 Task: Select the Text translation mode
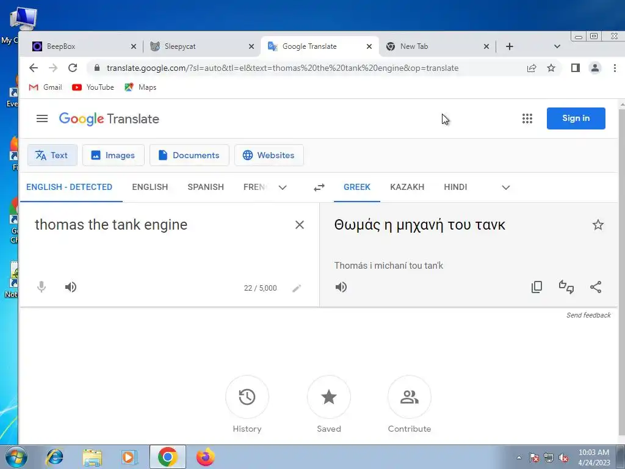pos(52,155)
